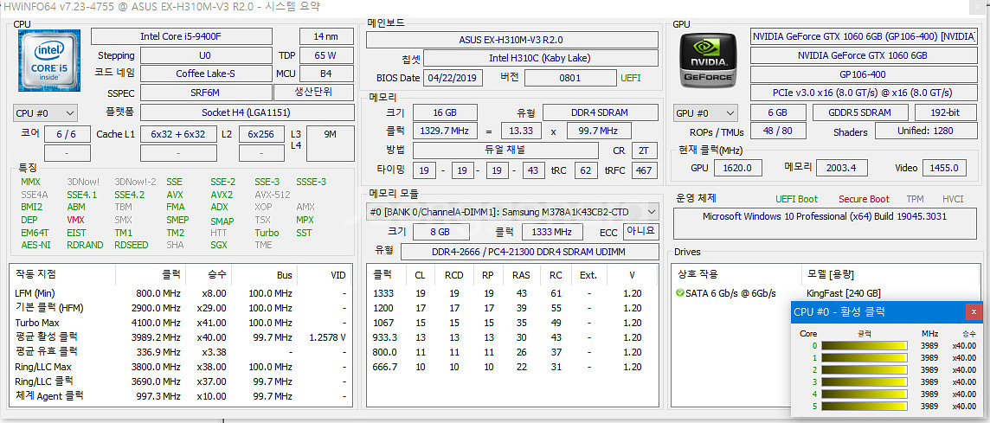Click the red VMX feature flag
The image size is (990, 423).
(75, 221)
